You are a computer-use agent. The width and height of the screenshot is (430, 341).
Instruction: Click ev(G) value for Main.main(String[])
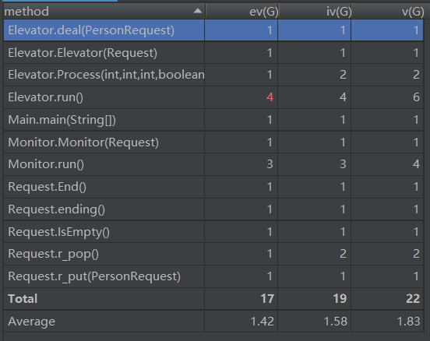(x=270, y=120)
